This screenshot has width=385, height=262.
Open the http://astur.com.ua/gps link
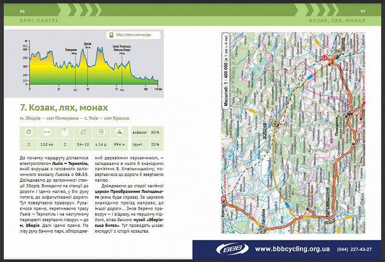[x=134, y=35]
